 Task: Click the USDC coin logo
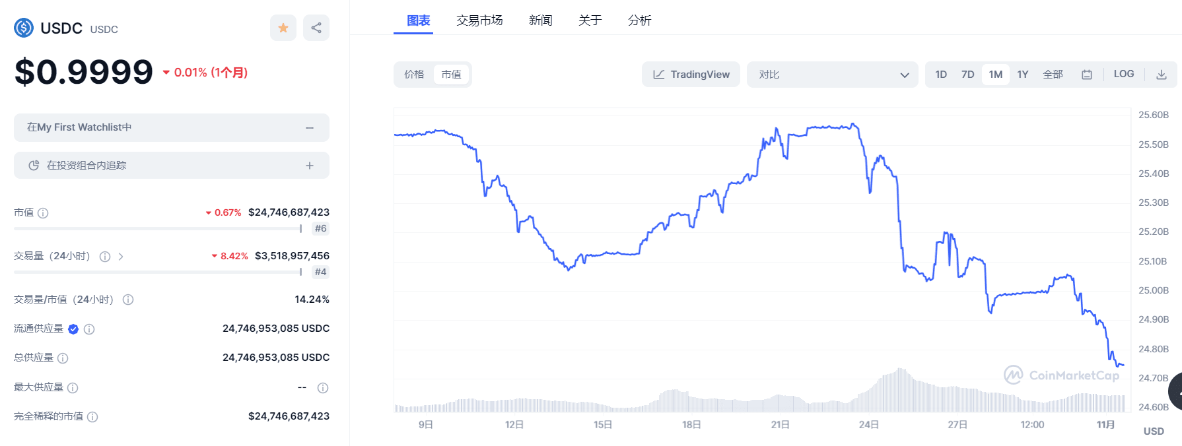click(x=23, y=28)
